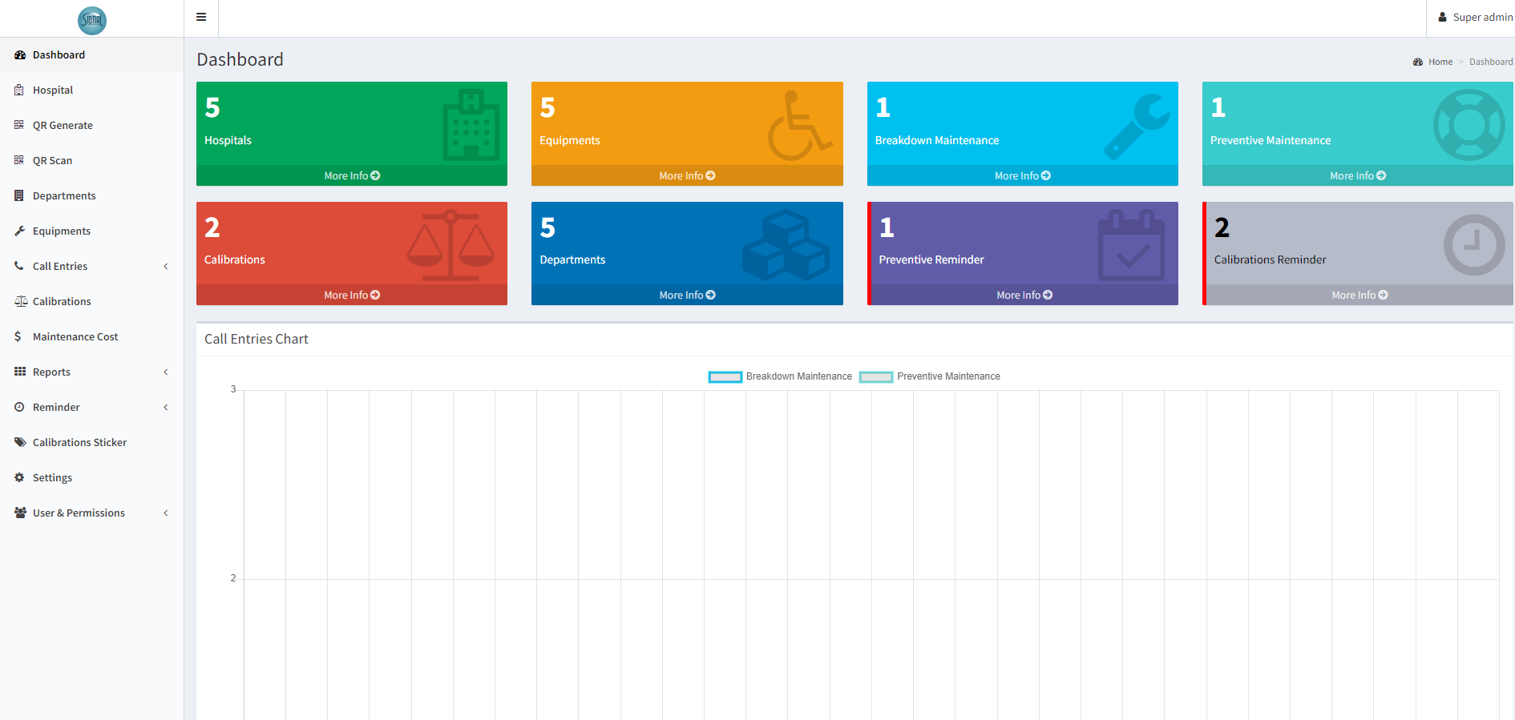Image resolution: width=1515 pixels, height=720 pixels.
Task: Click the balance scale icon on Calibrations card
Action: [450, 245]
